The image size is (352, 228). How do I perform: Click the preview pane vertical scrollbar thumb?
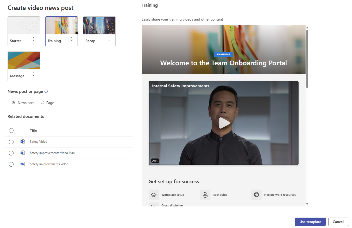pos(307,59)
